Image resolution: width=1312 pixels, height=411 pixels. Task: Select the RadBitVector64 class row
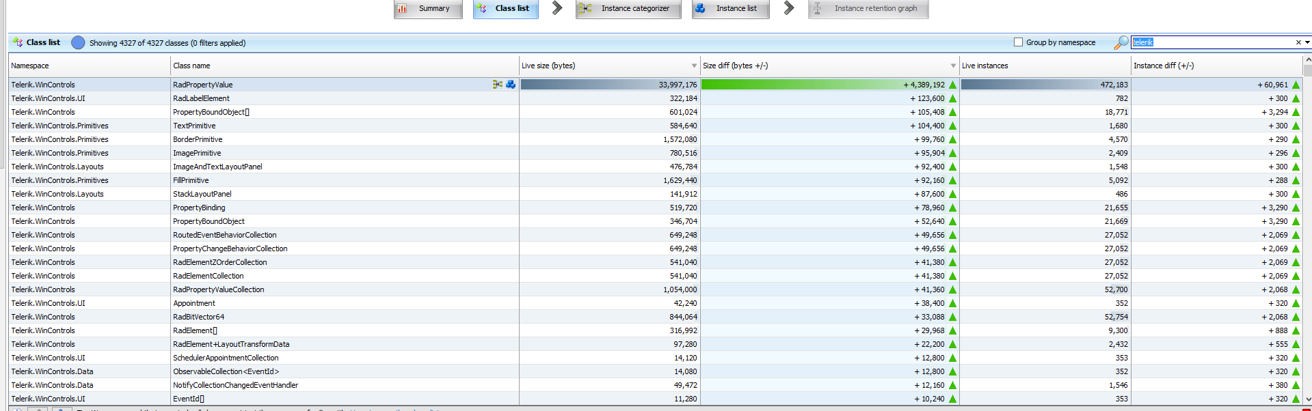pos(655,317)
